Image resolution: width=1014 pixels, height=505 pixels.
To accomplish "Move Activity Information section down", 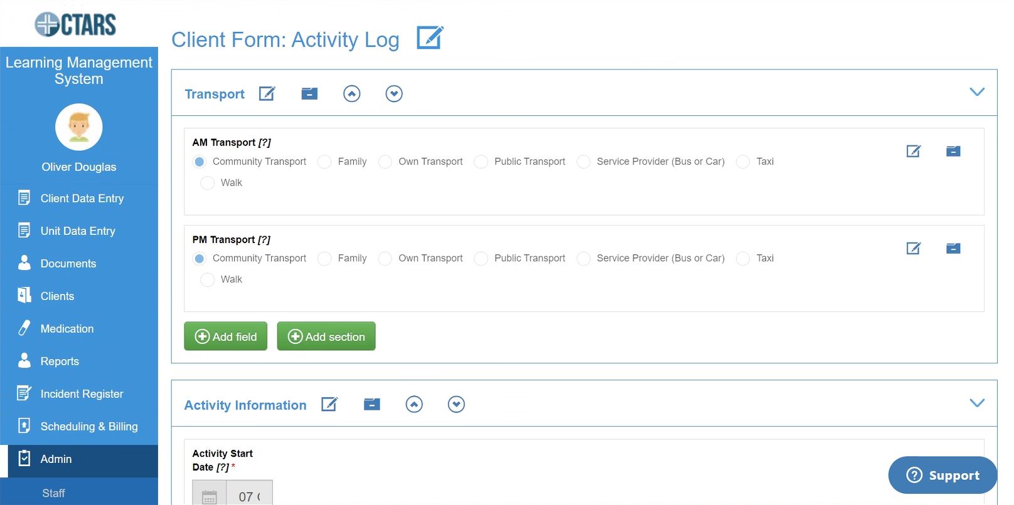I will coord(456,405).
